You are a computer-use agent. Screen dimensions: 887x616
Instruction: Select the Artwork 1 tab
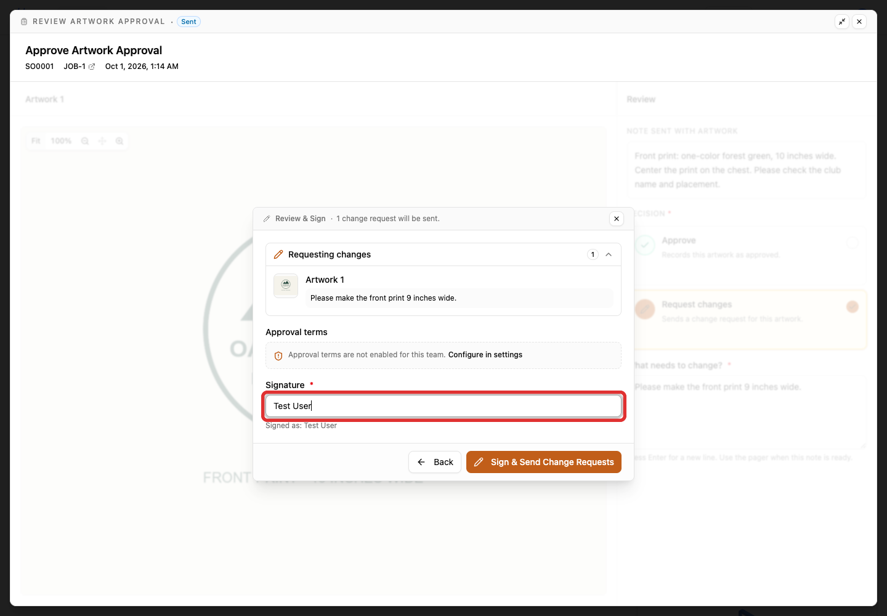click(44, 99)
